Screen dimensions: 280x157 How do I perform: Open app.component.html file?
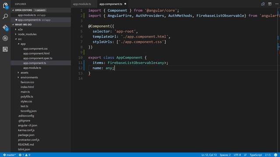[x=36, y=53]
